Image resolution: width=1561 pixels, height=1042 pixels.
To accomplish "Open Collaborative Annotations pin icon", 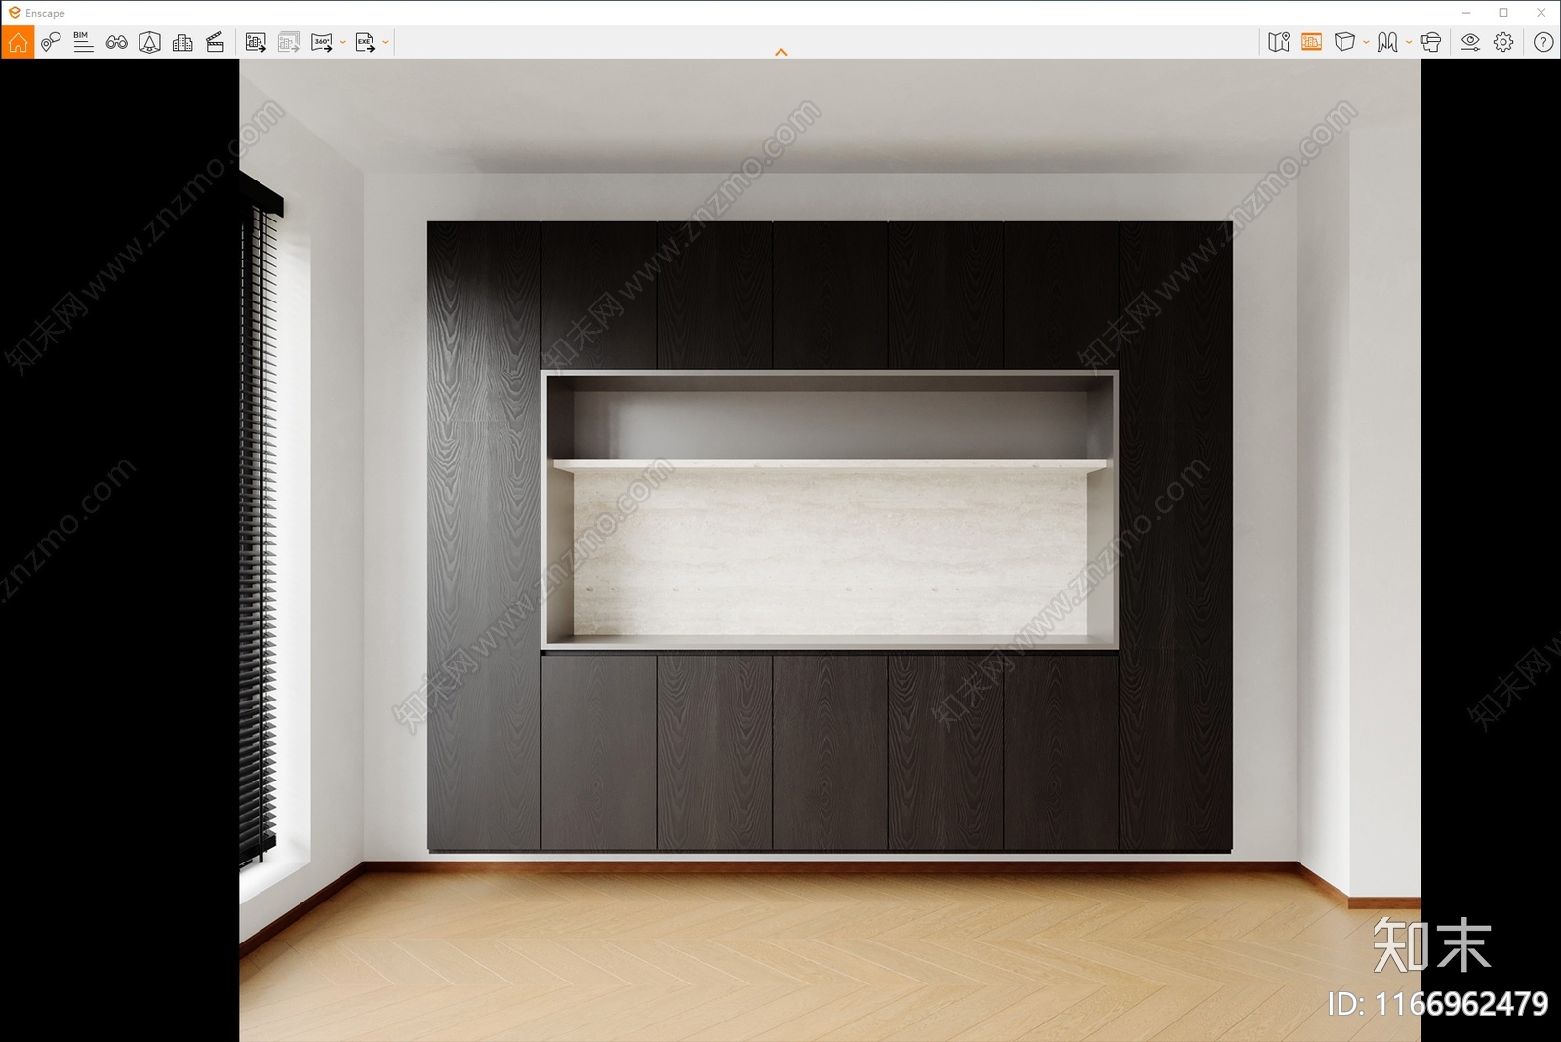I will pos(51,42).
